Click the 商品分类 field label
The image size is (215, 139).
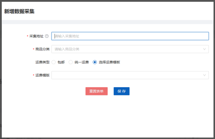42,49
